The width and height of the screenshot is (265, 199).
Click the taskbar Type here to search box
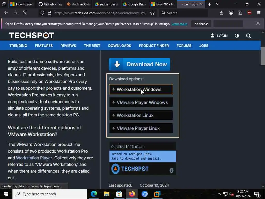[50, 194]
